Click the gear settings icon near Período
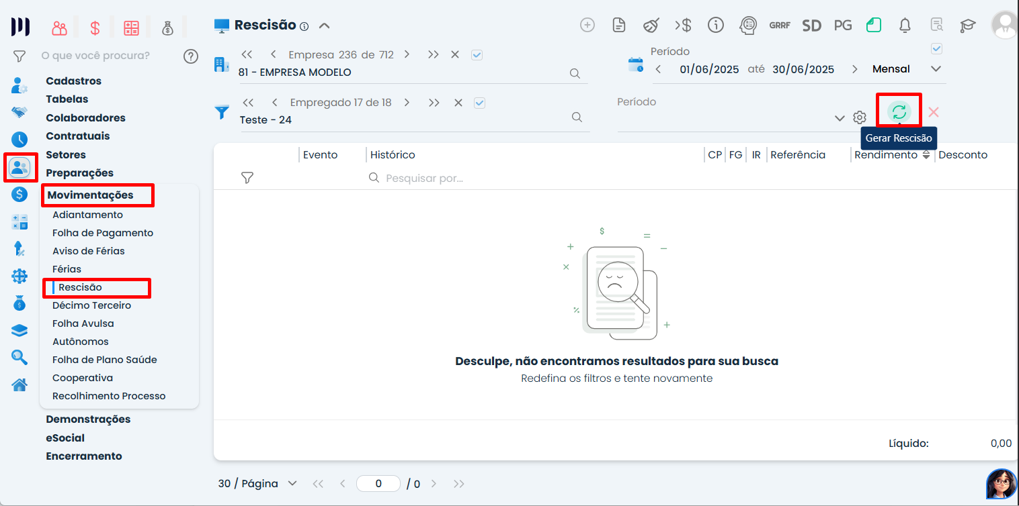 point(859,117)
